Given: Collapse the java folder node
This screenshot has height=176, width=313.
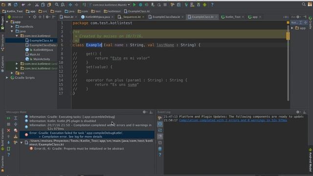Looking at the screenshot, I should click(x=12, y=31).
